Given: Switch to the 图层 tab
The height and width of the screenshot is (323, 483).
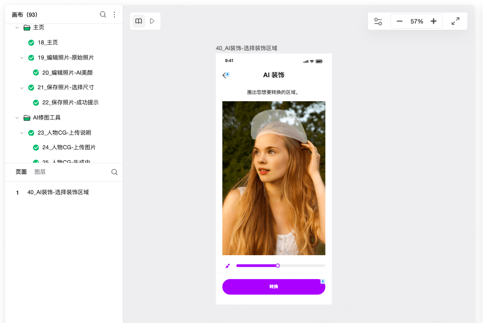Looking at the screenshot, I should (40, 172).
